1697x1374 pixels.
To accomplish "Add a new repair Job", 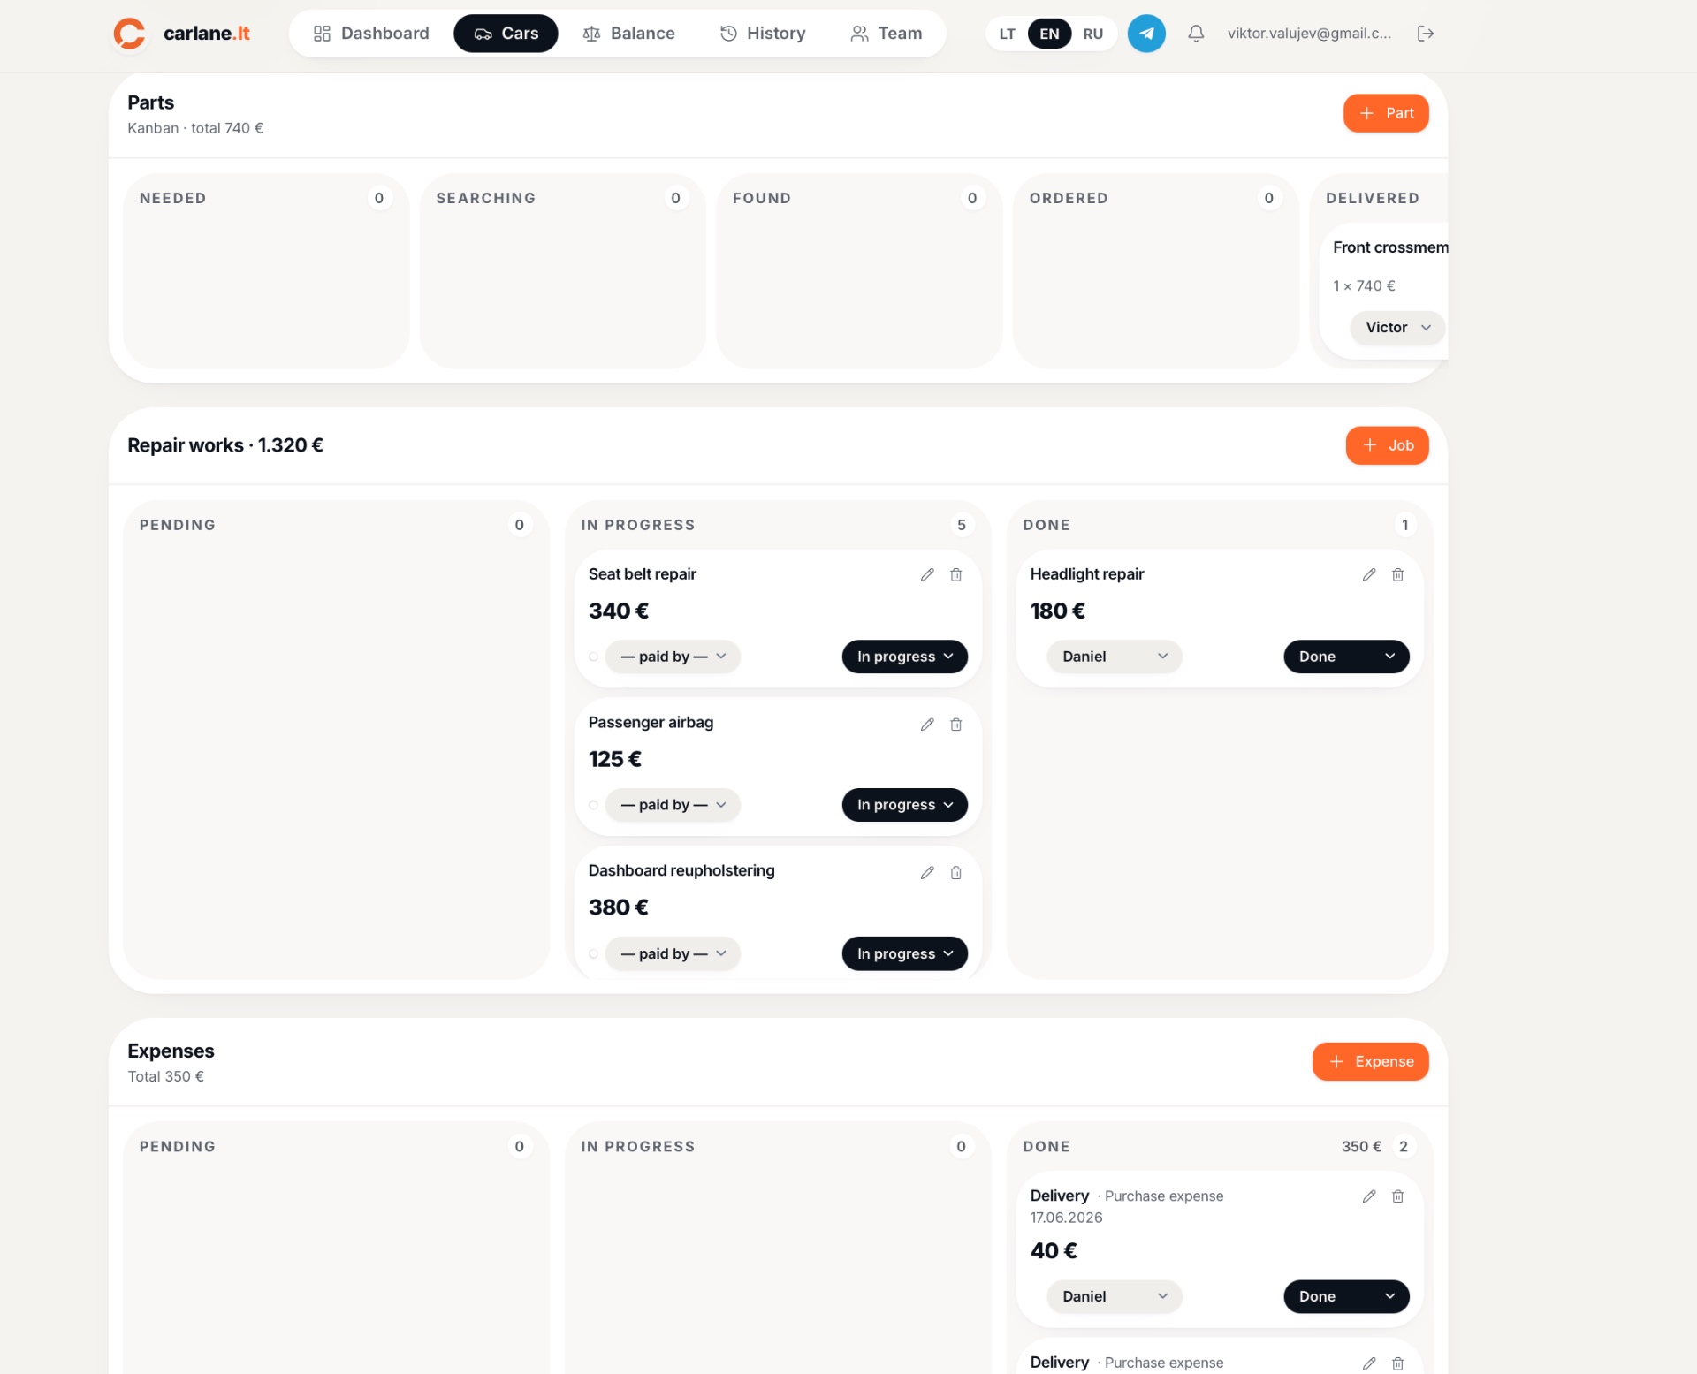I will click(x=1387, y=445).
